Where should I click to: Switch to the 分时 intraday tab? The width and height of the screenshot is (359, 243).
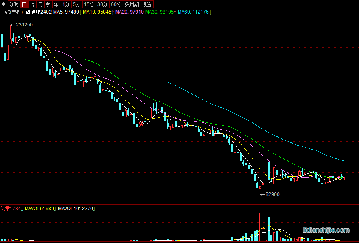[14, 4]
